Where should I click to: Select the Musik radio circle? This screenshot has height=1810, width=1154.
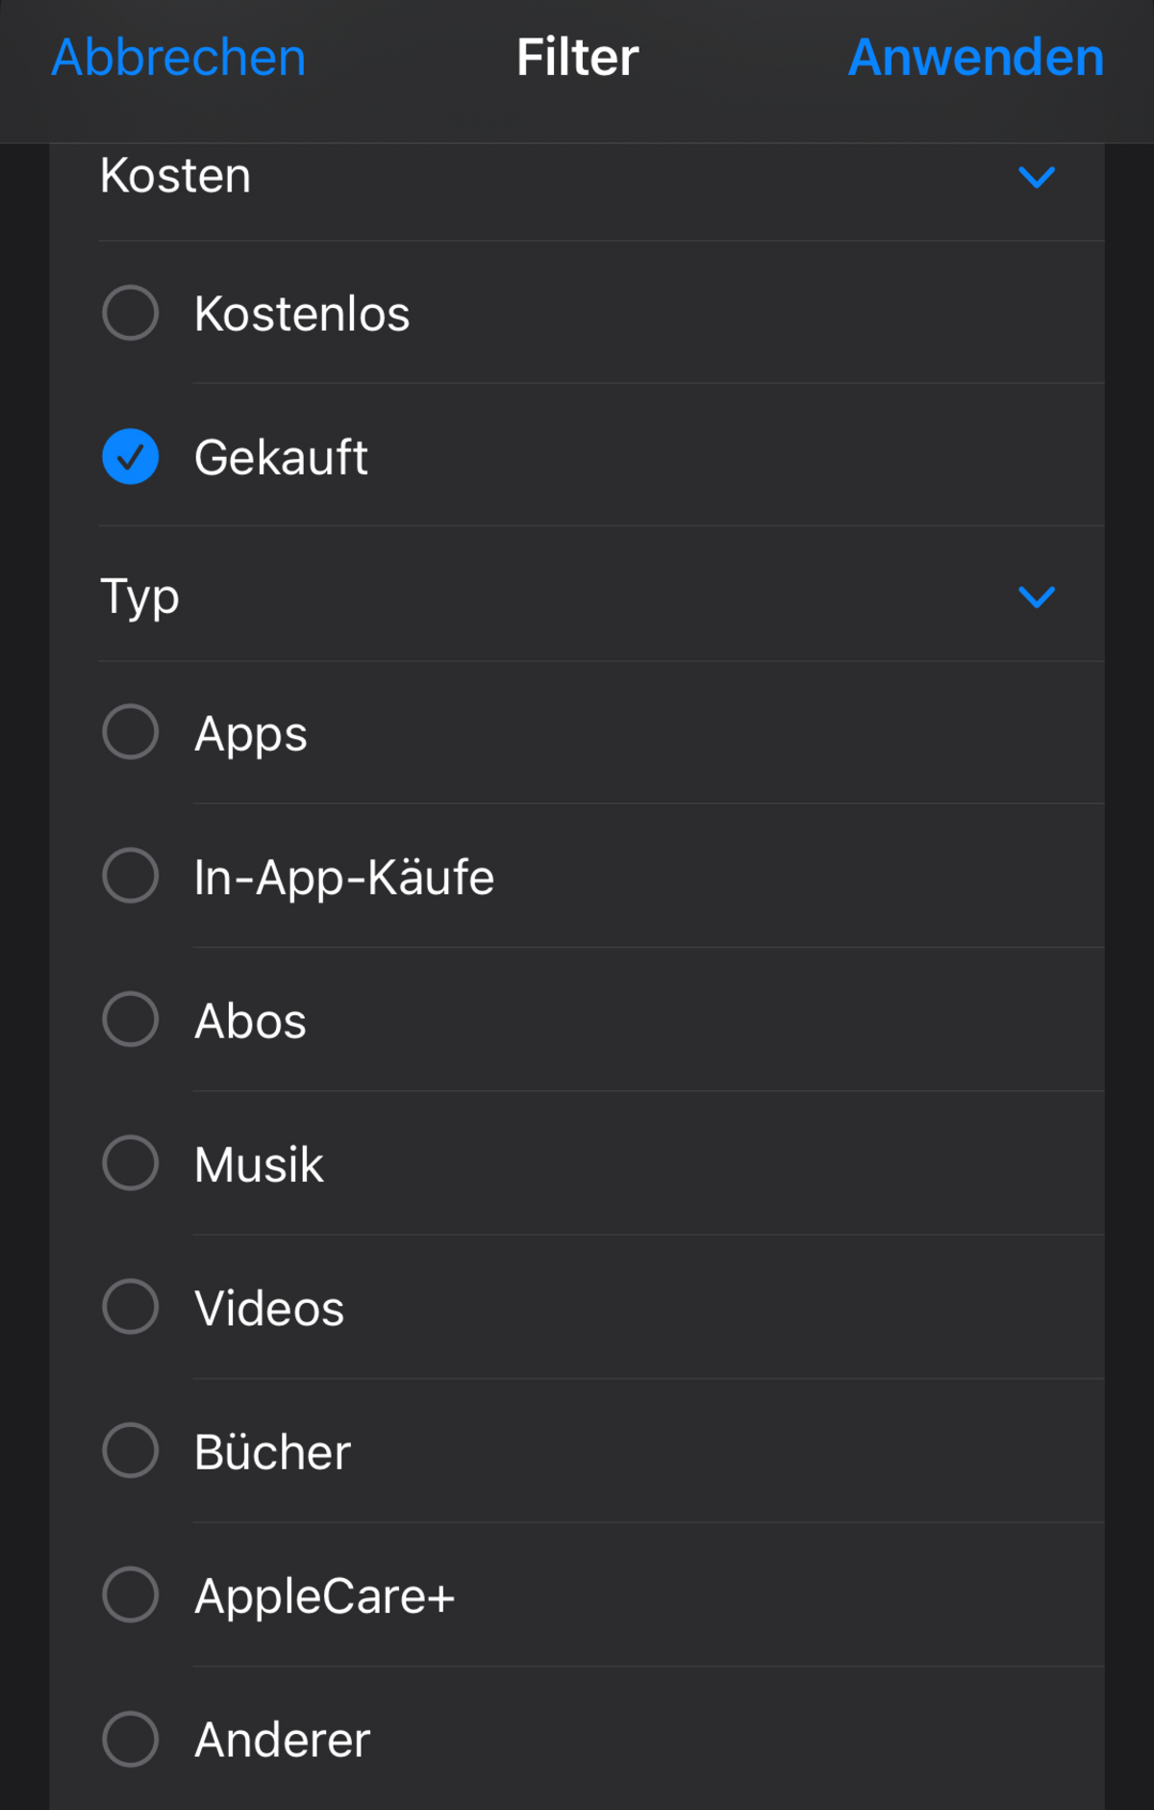(x=131, y=1163)
